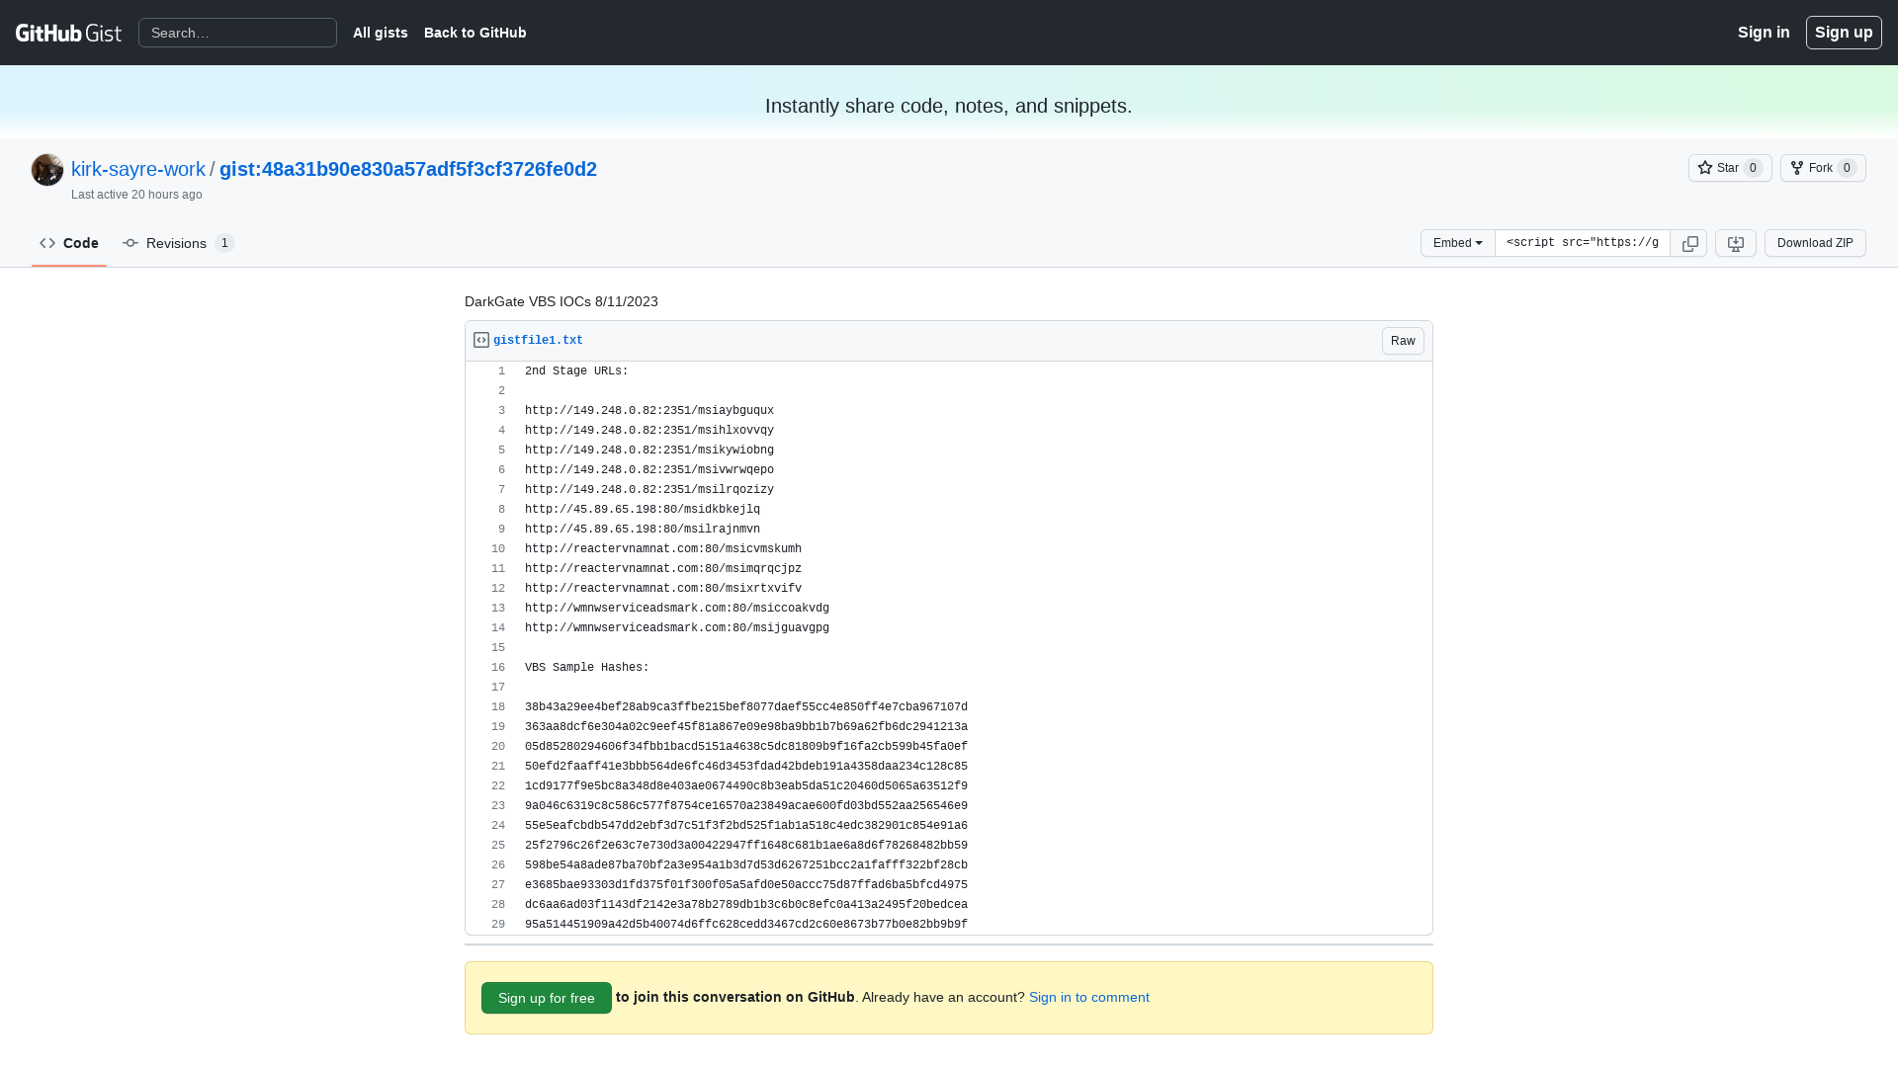Image resolution: width=1898 pixels, height=1067 pixels.
Task: Go to All gists
Action: pyautogui.click(x=381, y=33)
